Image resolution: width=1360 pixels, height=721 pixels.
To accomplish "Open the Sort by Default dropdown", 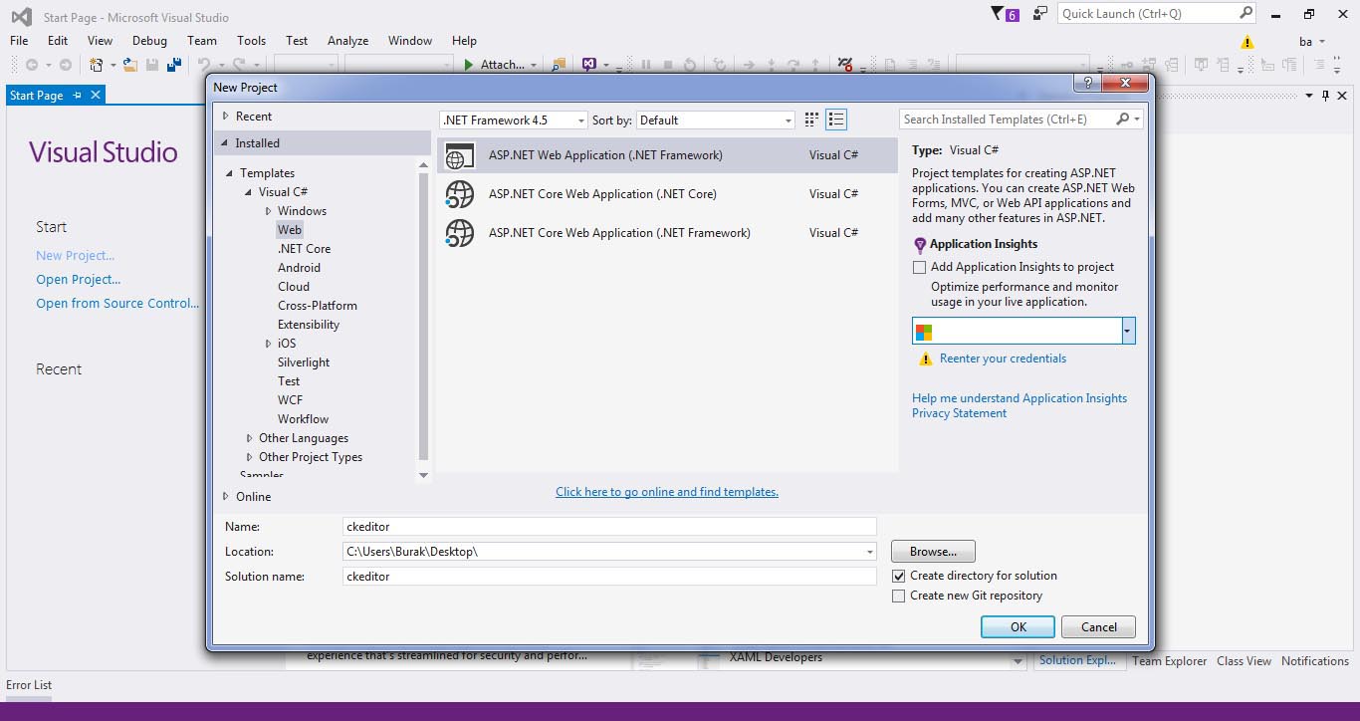I will (716, 120).
